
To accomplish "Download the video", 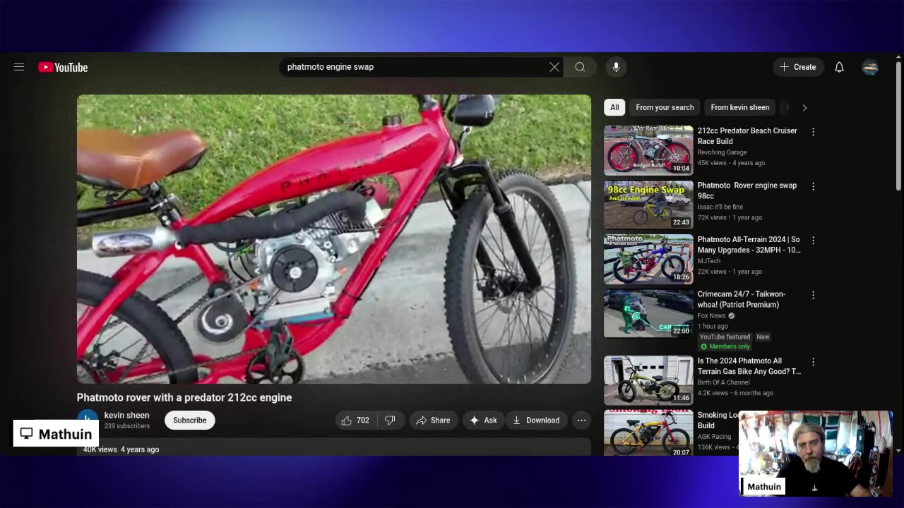I will pos(536,421).
